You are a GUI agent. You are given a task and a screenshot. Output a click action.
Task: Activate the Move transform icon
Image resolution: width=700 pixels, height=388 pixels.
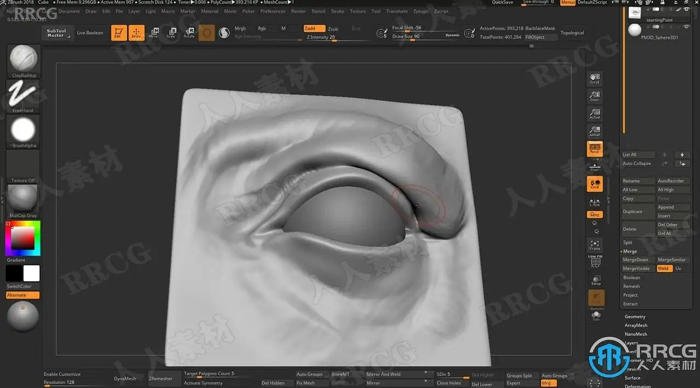click(154, 33)
